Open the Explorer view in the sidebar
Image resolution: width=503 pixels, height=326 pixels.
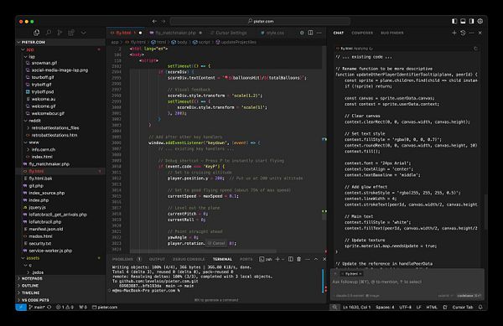coord(37,33)
